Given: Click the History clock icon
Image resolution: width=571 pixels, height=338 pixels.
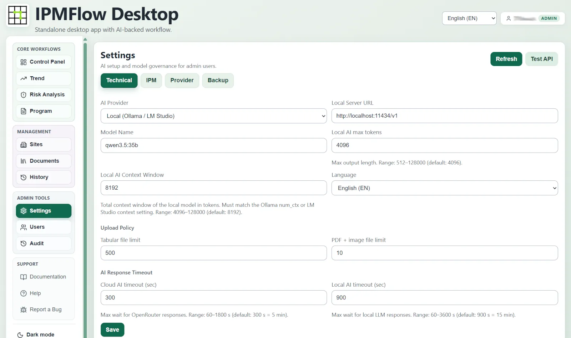Looking at the screenshot, I should (x=24, y=178).
